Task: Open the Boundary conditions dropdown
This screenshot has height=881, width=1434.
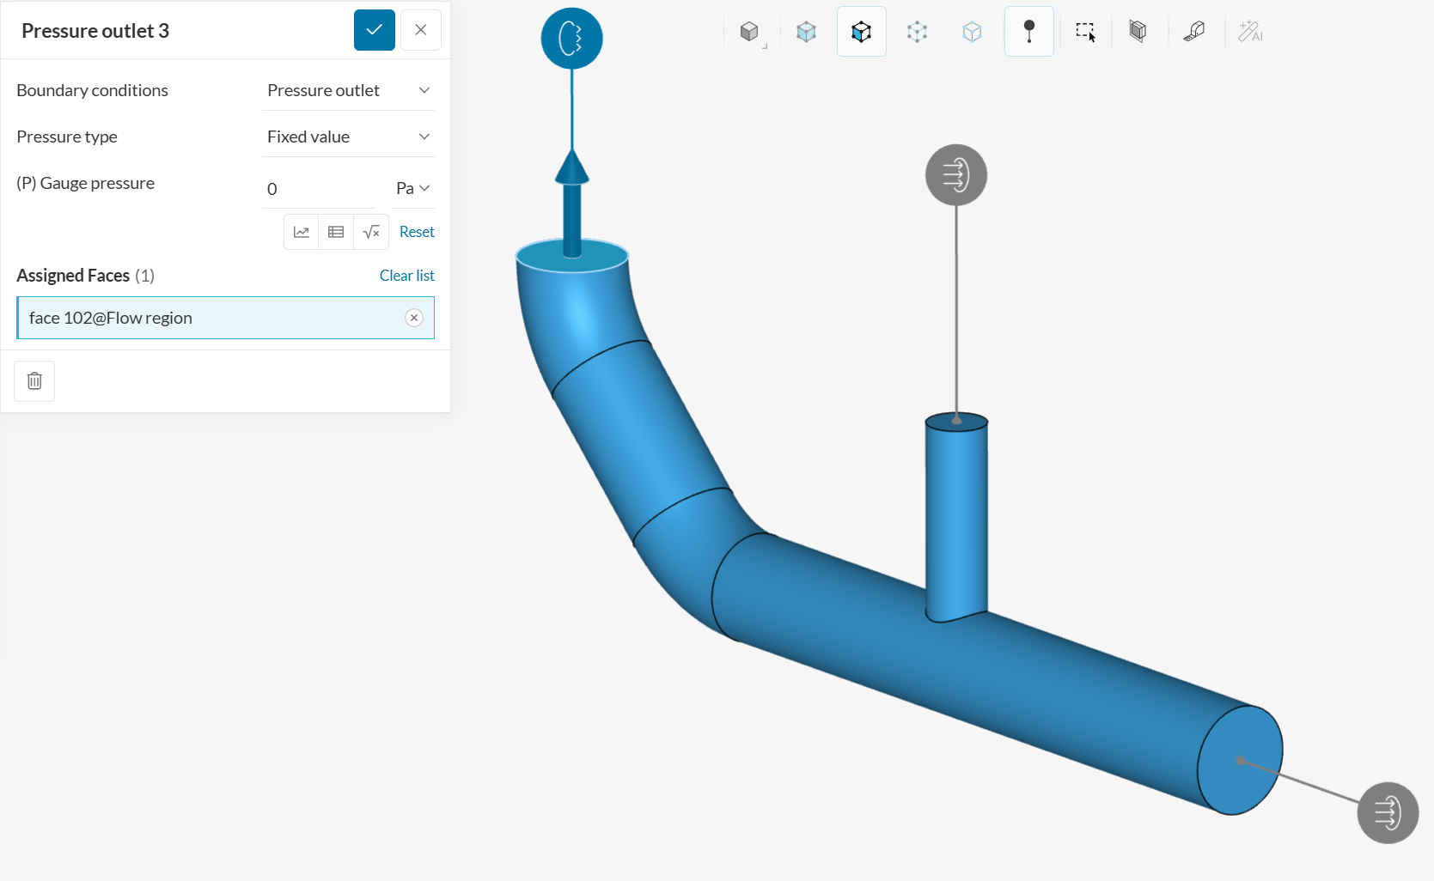Action: tap(348, 90)
